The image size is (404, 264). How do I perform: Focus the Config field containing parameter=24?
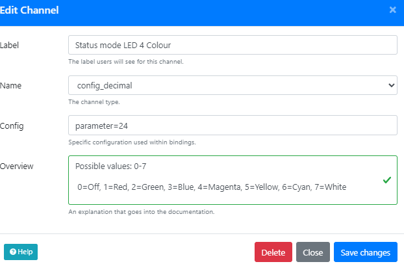[x=232, y=125]
